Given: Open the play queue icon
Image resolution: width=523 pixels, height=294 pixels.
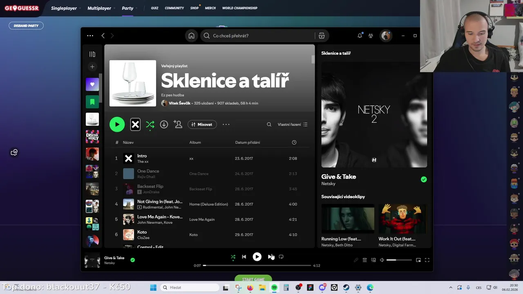Looking at the screenshot, I should 364,260.
